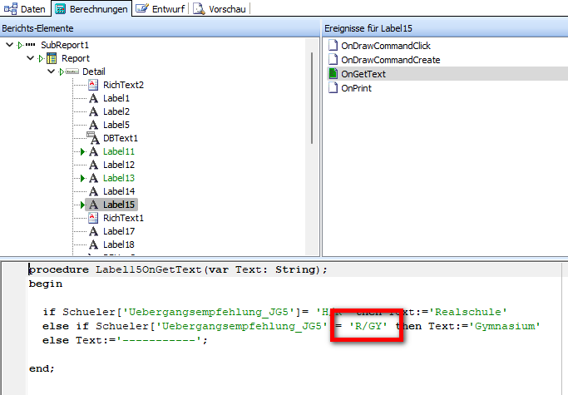Switch to the Daten tab
Viewport: 568px width, 395px height.
25,8
